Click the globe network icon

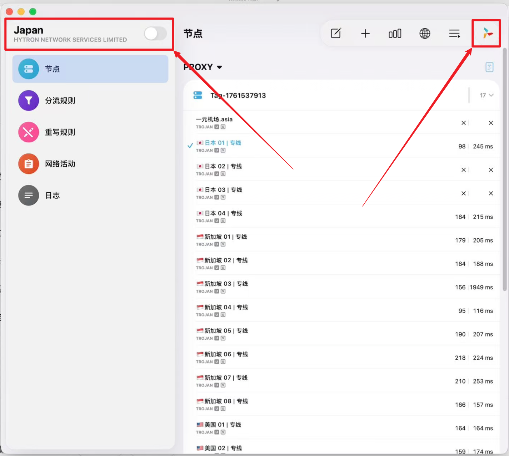pos(425,34)
